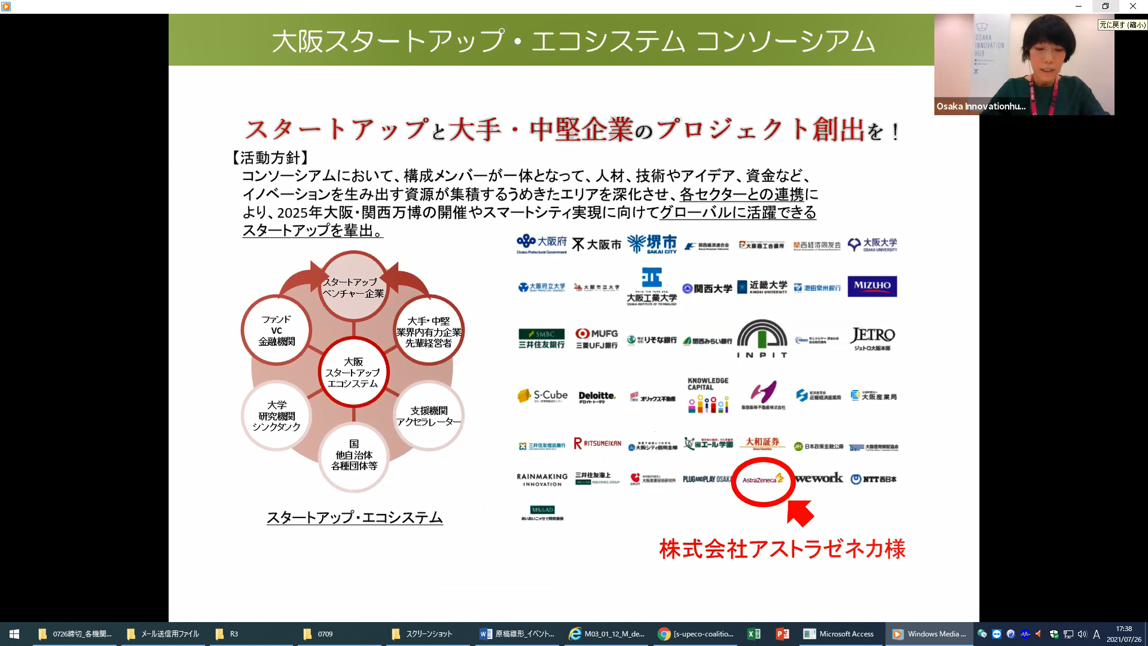Open the Word 原稿雛形_イベント taskbar item
Image resolution: width=1148 pixels, height=646 pixels.
pyautogui.click(x=518, y=634)
